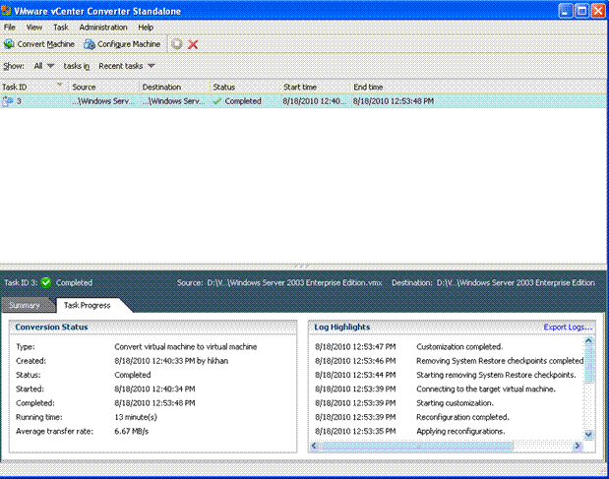
Task: Expand the Show All dropdown
Action: click(x=44, y=66)
